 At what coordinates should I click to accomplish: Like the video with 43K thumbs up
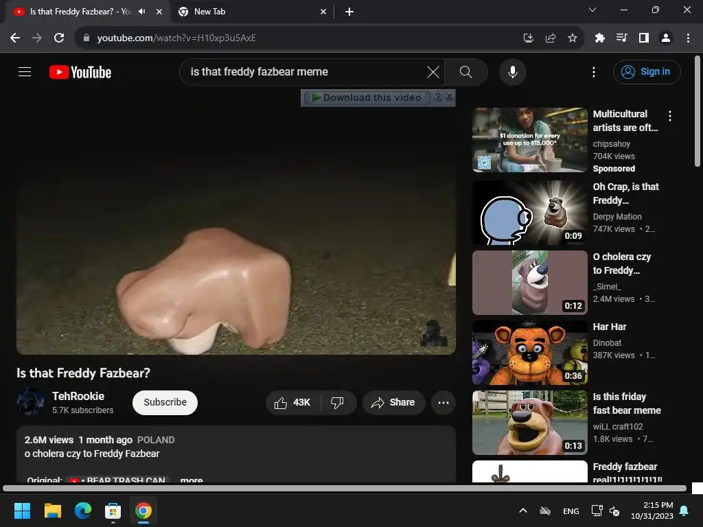coord(293,402)
